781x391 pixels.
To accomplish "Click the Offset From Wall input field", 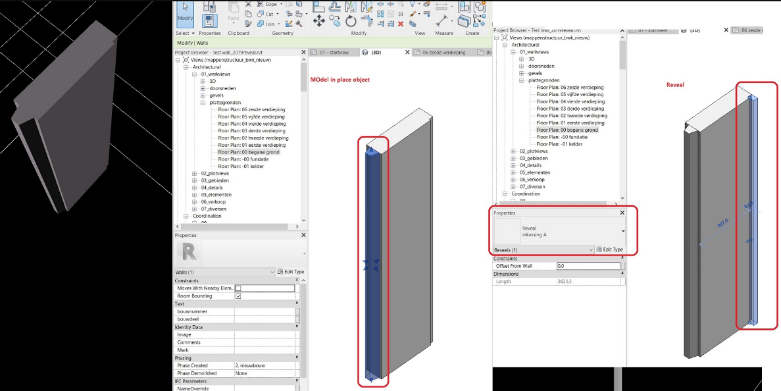I will click(588, 266).
